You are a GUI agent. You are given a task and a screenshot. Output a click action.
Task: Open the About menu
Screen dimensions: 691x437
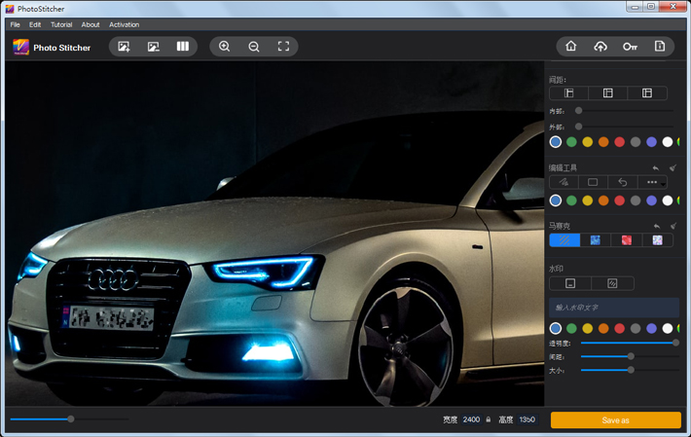pos(91,24)
